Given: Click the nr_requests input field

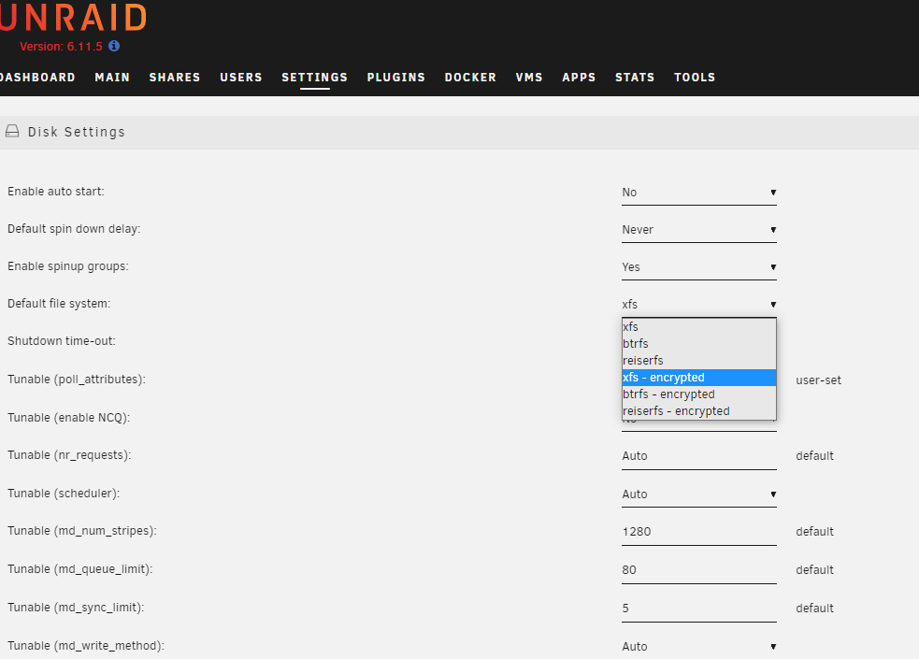Looking at the screenshot, I should pyautogui.click(x=699, y=456).
